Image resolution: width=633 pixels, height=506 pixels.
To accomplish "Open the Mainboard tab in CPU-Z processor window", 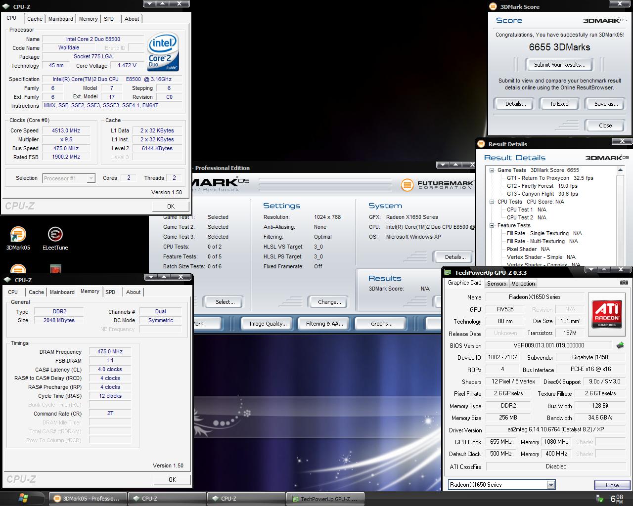I will 61,19.
